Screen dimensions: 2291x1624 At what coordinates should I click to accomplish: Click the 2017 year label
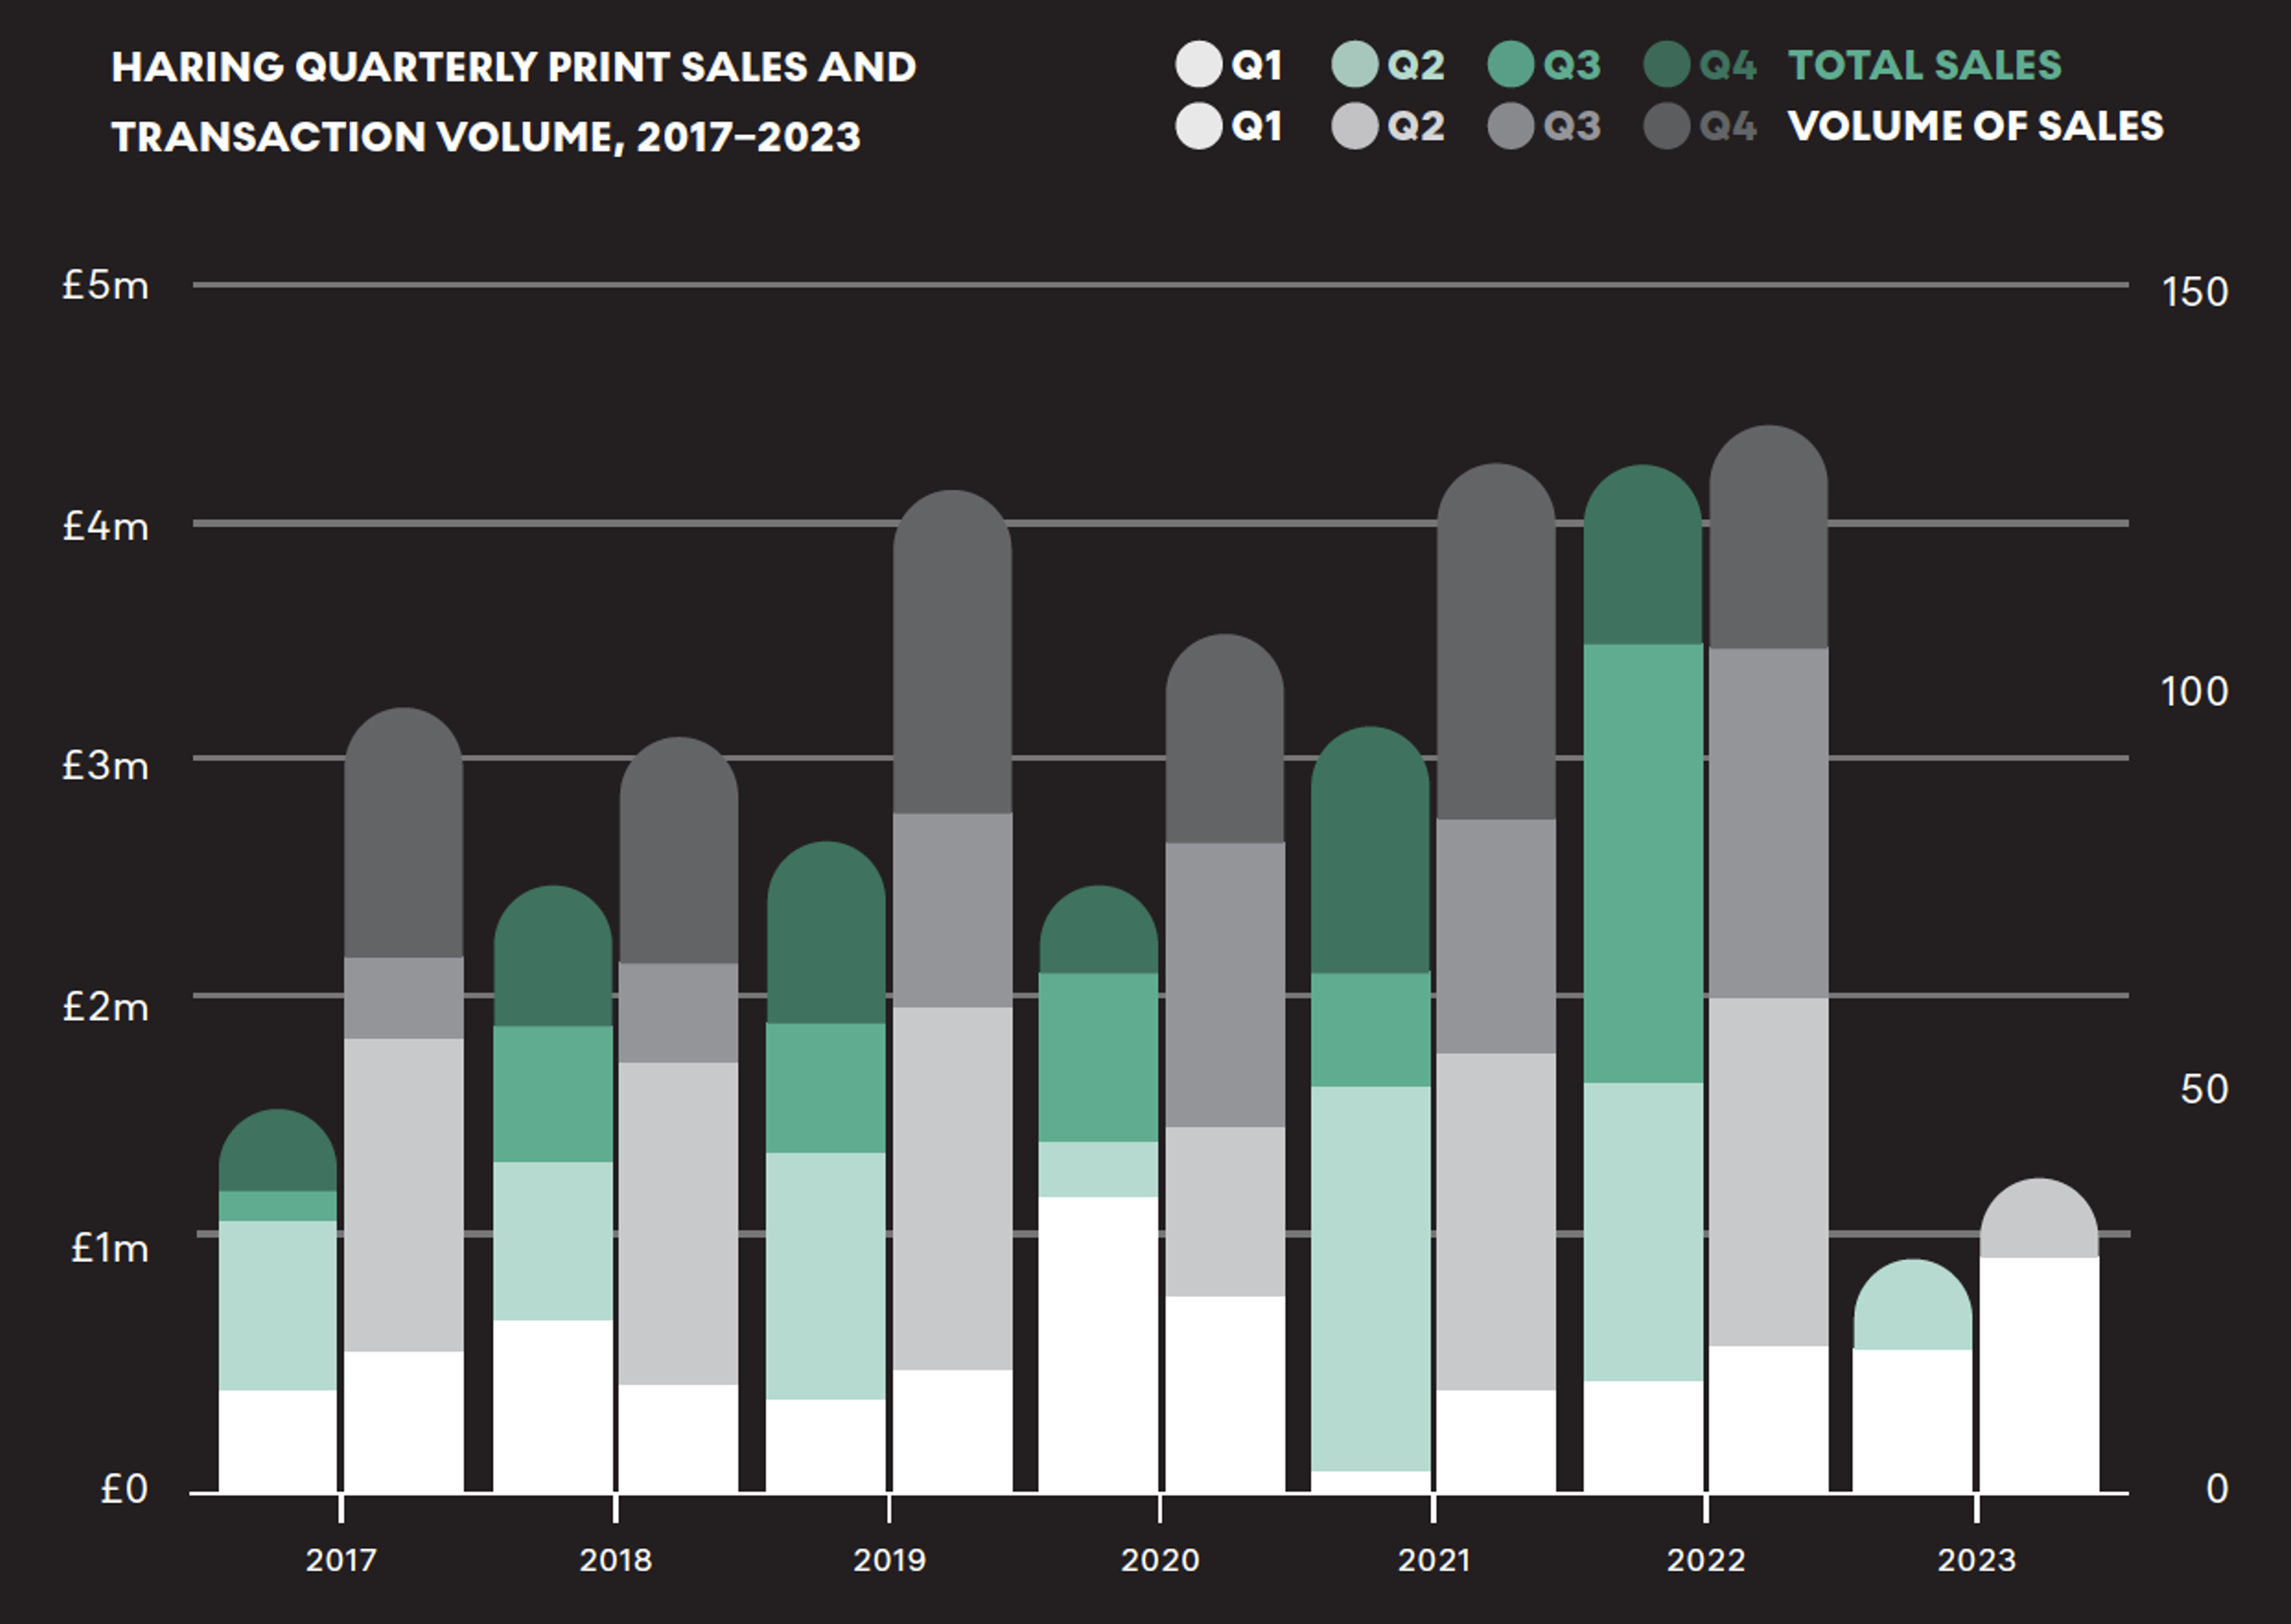click(x=341, y=1560)
